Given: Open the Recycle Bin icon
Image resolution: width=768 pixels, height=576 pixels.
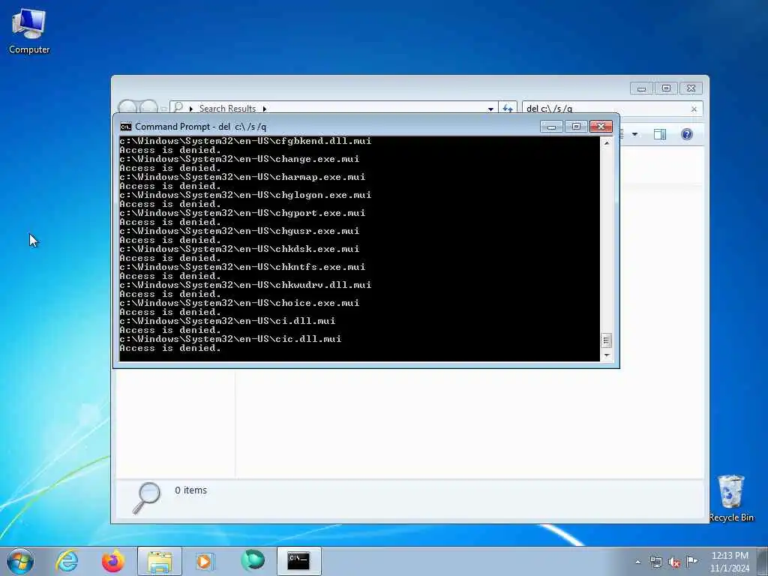Looking at the screenshot, I should click(x=730, y=498).
